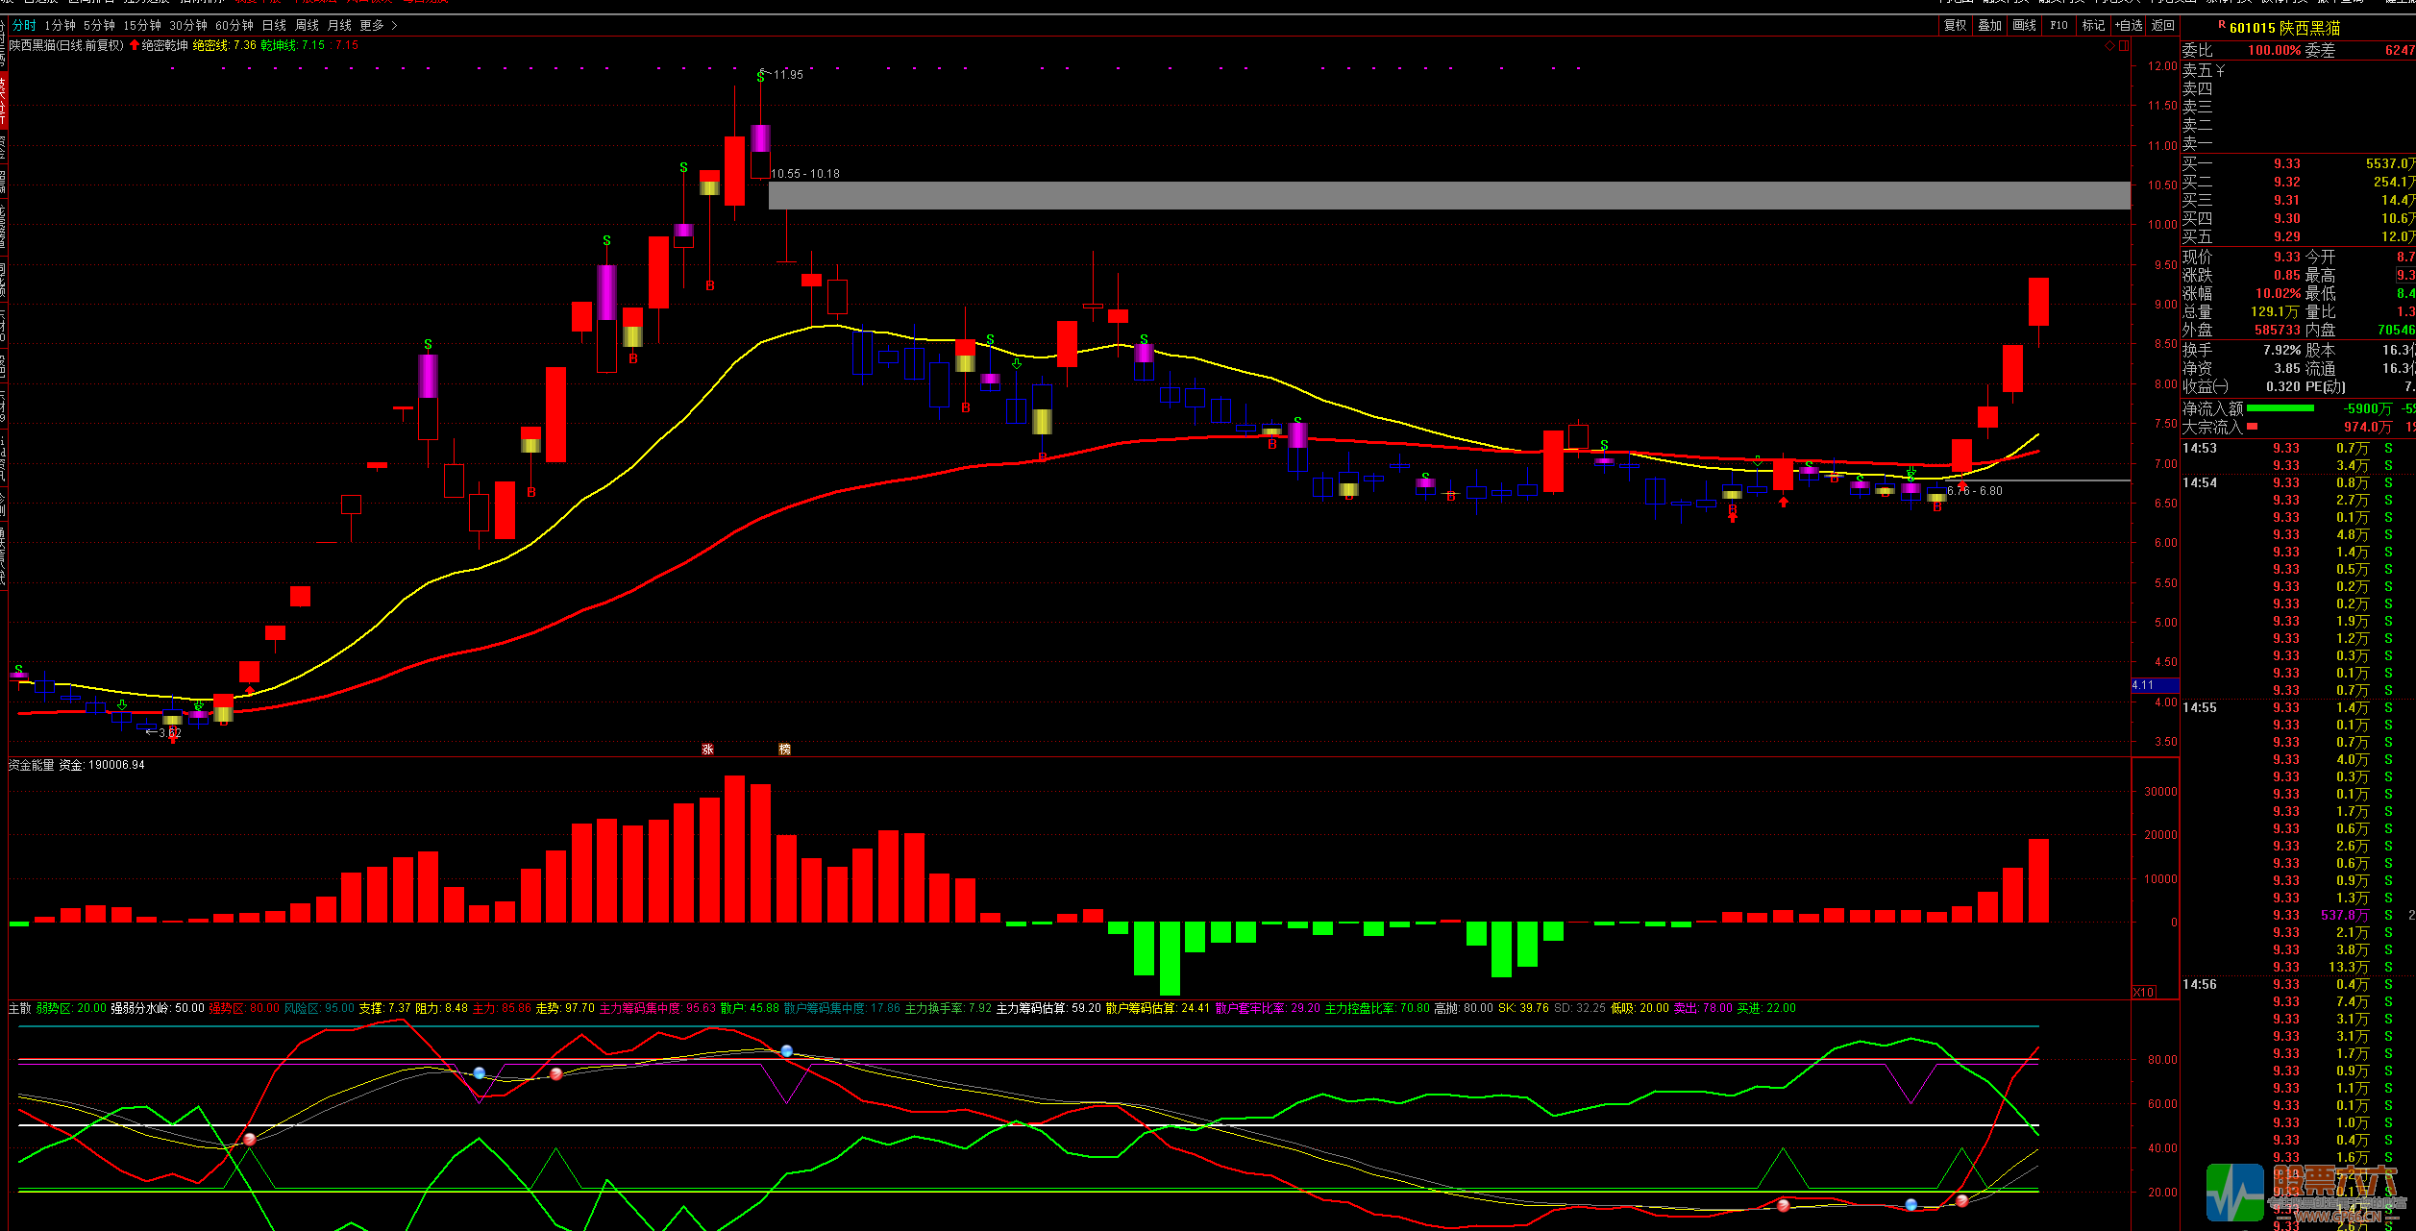Click the 换手 7.92% turnover value
The width and height of the screenshot is (2416, 1231).
[x=2281, y=350]
